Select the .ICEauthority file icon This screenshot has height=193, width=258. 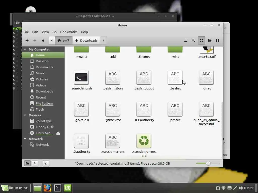click(x=144, y=109)
